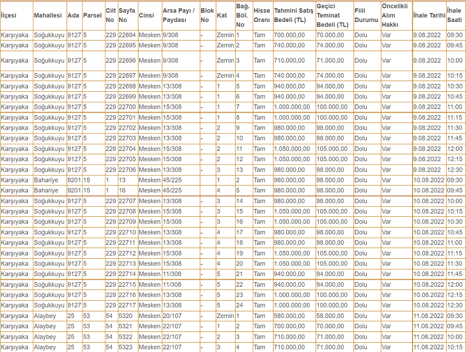Click the İlçesi column header
Screen dimensions: 466x352
tap(9, 15)
